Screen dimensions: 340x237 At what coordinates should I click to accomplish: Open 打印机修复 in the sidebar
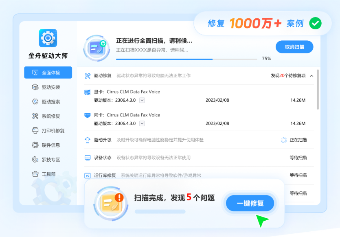click(x=48, y=131)
